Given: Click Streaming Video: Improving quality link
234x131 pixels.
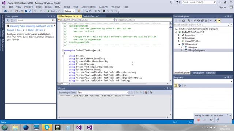Looking at the screenshot, I should coord(31,26).
